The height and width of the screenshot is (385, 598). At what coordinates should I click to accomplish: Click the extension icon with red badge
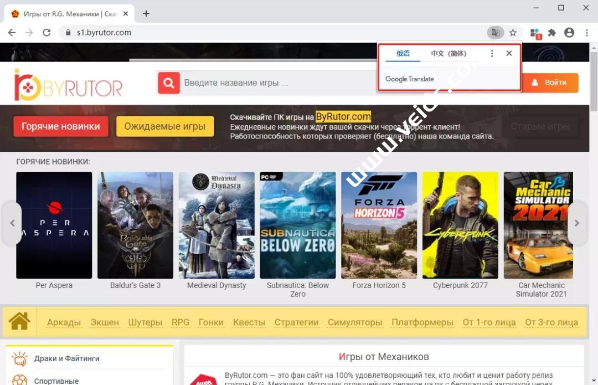(x=535, y=34)
